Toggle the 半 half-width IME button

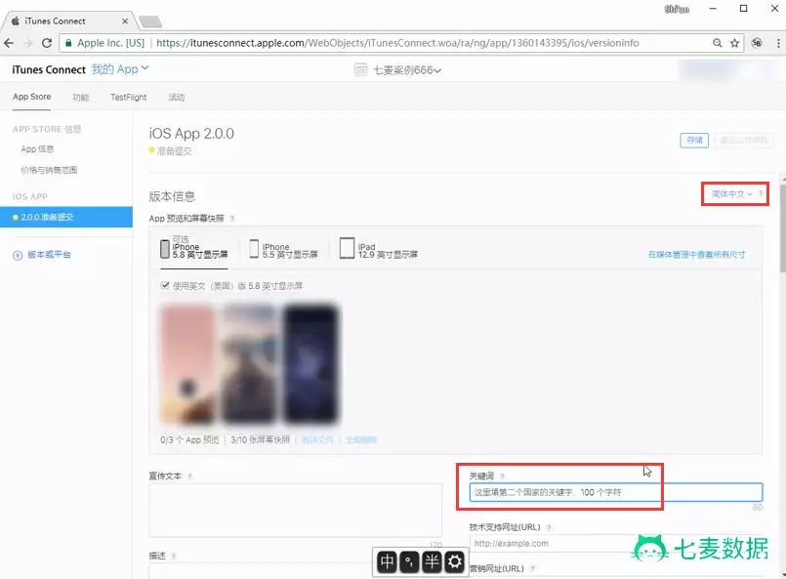point(432,561)
